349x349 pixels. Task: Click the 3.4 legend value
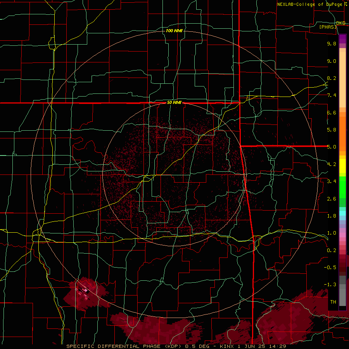332,181
